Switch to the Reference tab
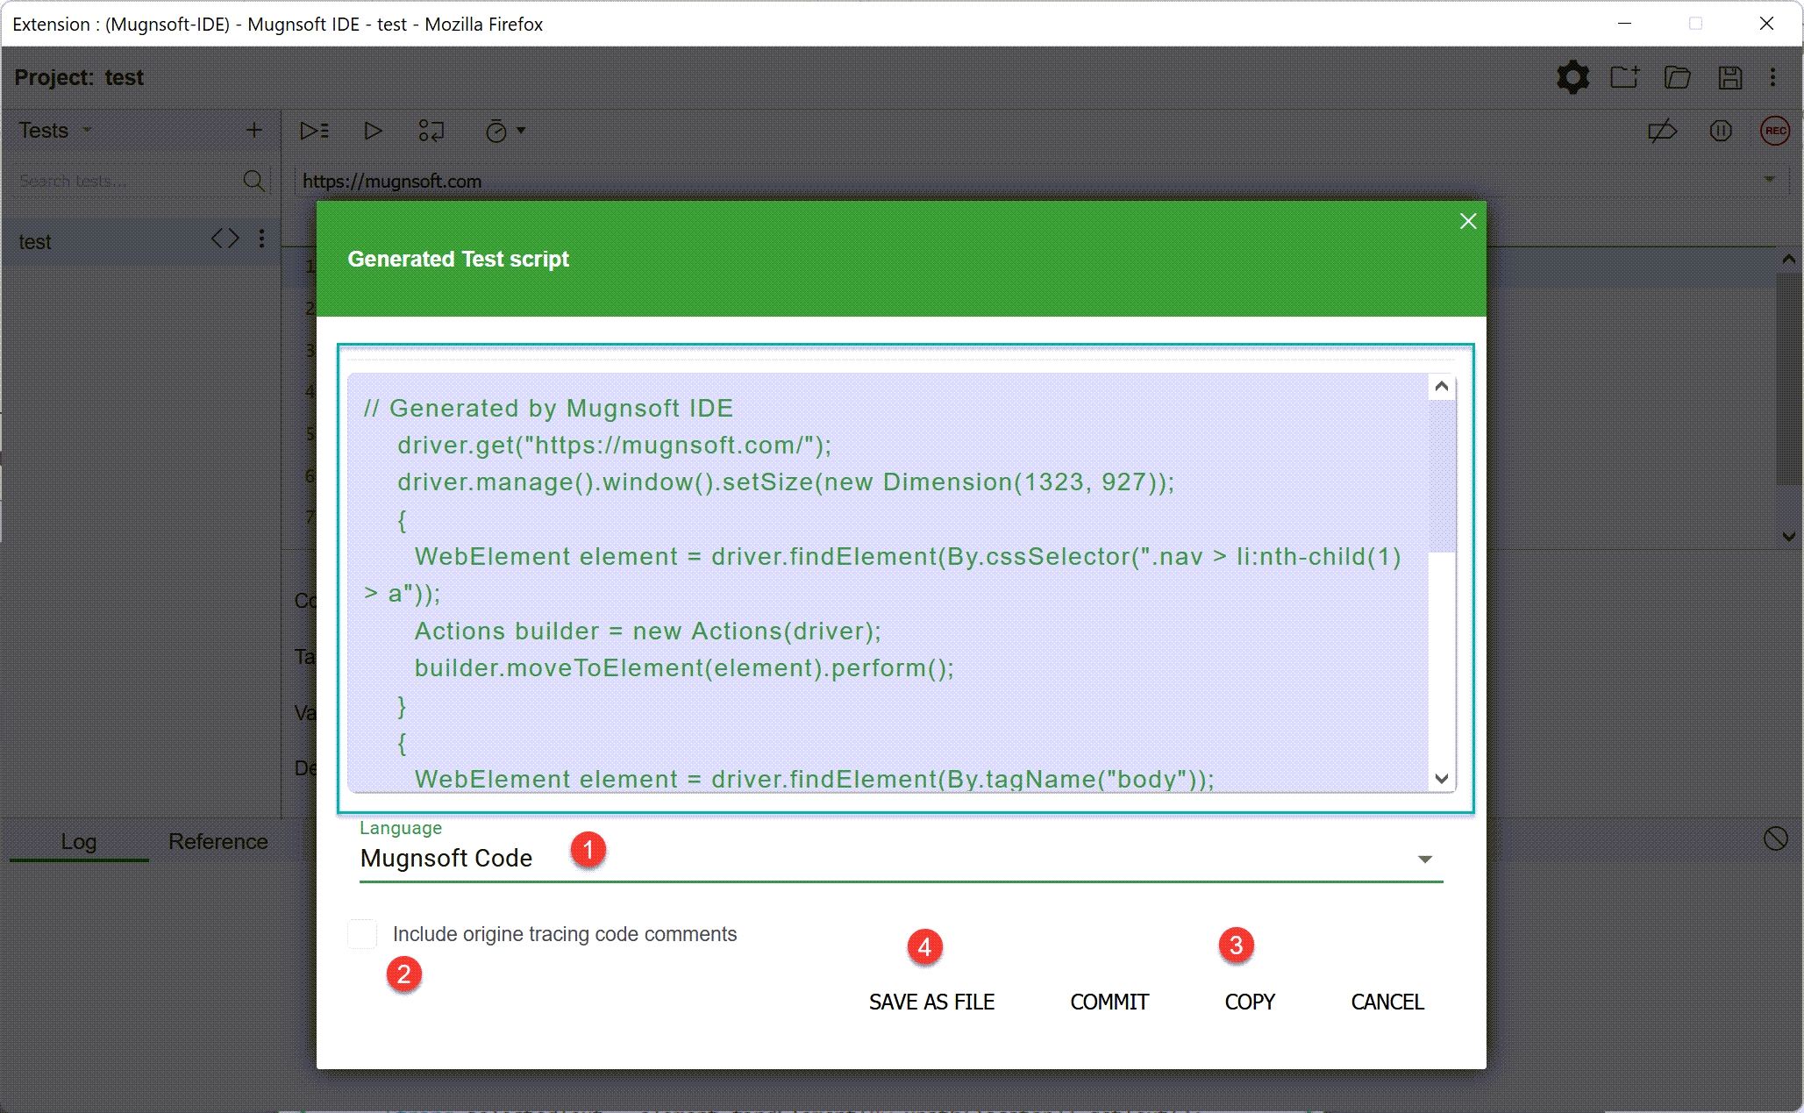 [x=217, y=841]
